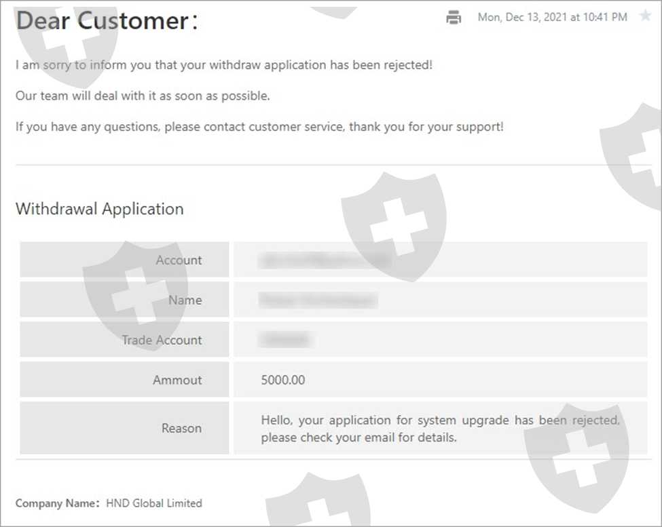The width and height of the screenshot is (662, 527).
Task: Click the system upgrade rejected reason text
Action: click(x=439, y=429)
